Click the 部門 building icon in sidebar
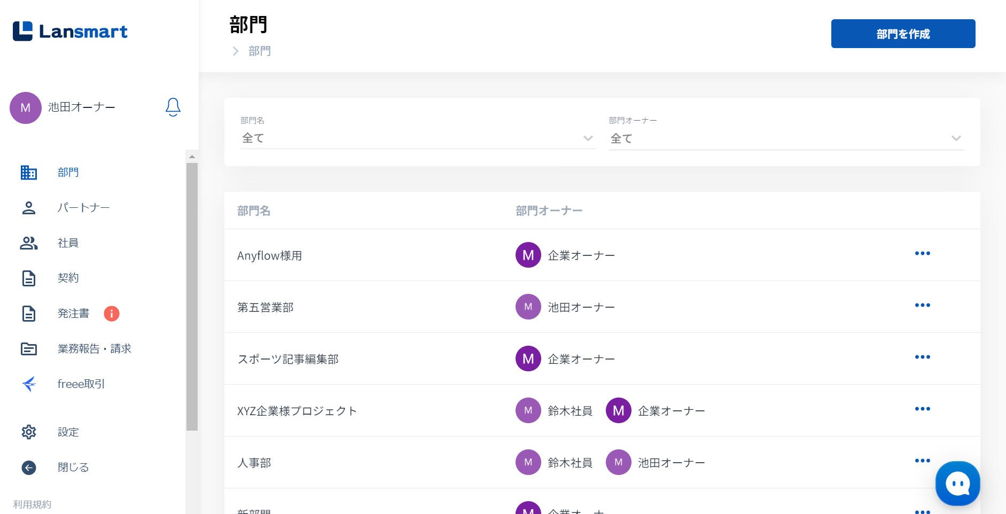Screen dimensions: 1006x514 29,173
